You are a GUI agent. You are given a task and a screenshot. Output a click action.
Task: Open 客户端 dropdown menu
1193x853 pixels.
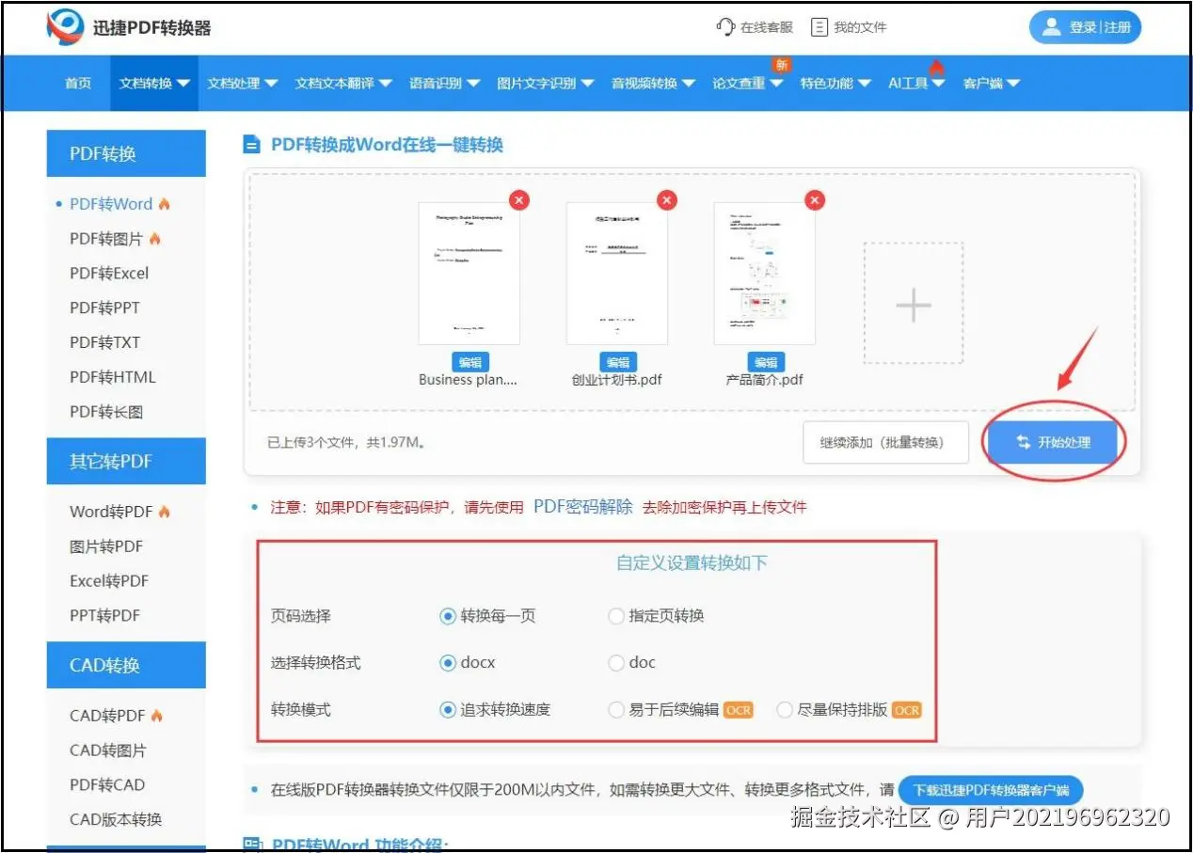[x=991, y=83]
